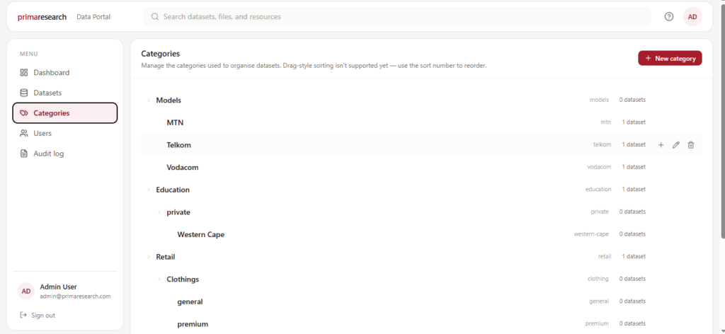Image resolution: width=725 pixels, height=334 pixels.
Task: Click the Categories page heading
Action: click(161, 54)
